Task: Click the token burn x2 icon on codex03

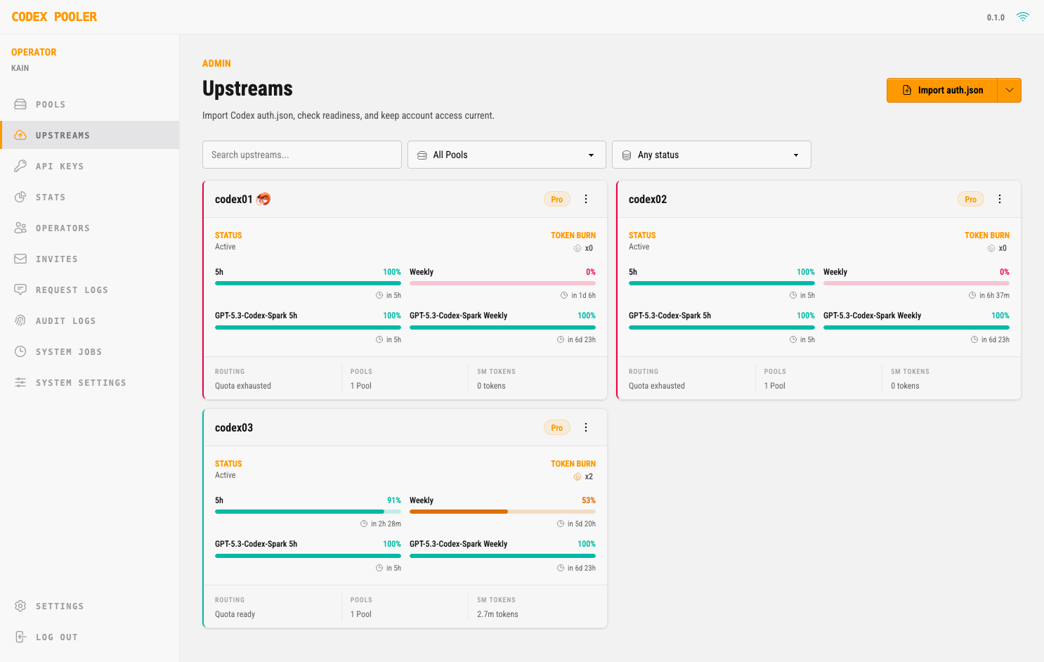Action: tap(578, 476)
